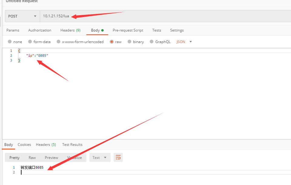Image resolution: width=291 pixels, height=185 pixels.
Task: Switch response view to Pretty
Action: [15, 157]
